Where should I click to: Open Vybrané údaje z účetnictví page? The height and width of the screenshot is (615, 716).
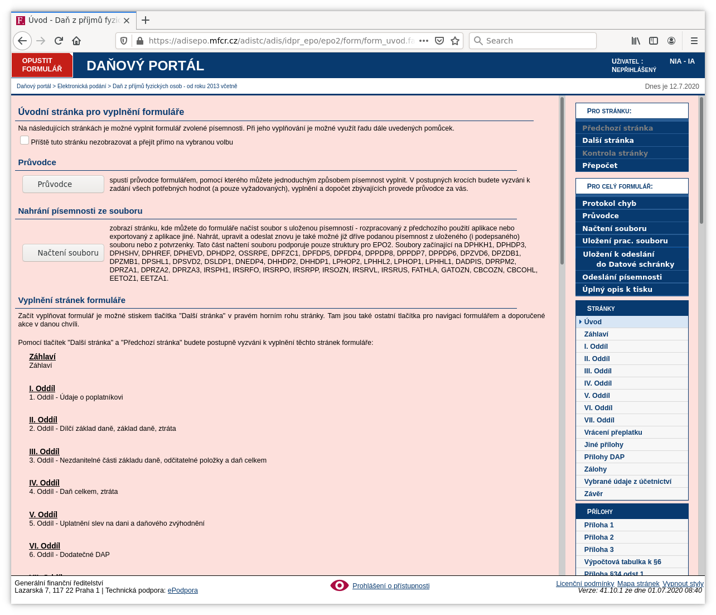pos(632,482)
